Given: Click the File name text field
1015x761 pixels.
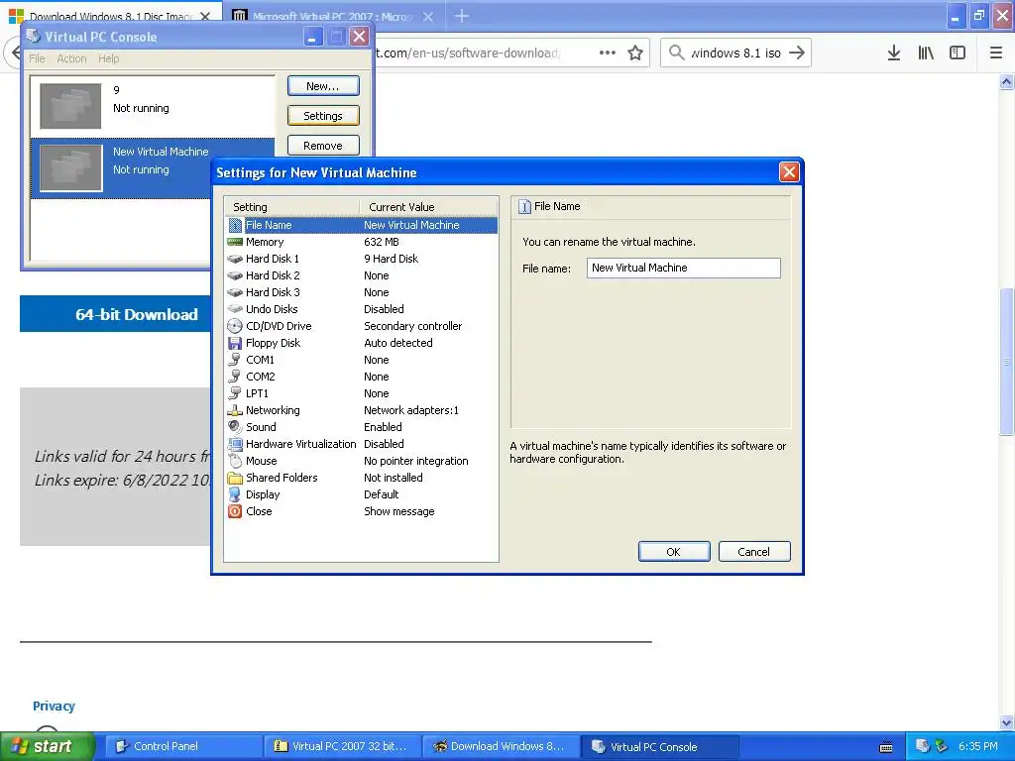Looking at the screenshot, I should pos(684,268).
